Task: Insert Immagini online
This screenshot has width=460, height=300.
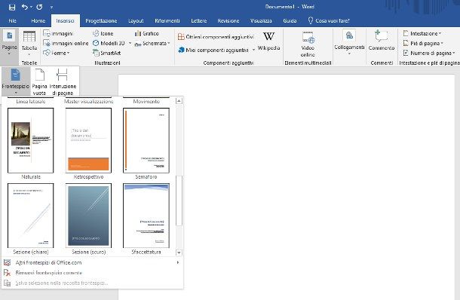Action: (x=66, y=43)
